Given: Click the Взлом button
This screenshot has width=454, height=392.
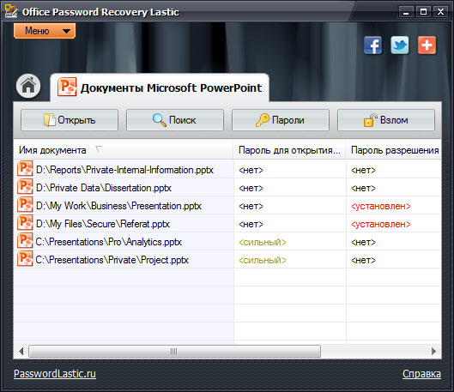Looking at the screenshot, I should [x=386, y=120].
